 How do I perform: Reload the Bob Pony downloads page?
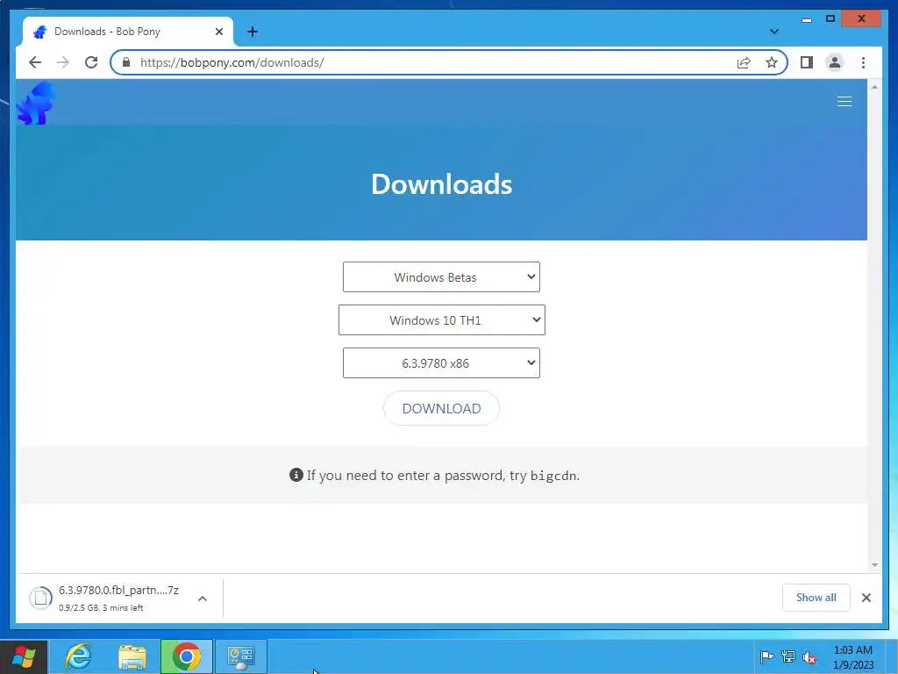pyautogui.click(x=91, y=62)
